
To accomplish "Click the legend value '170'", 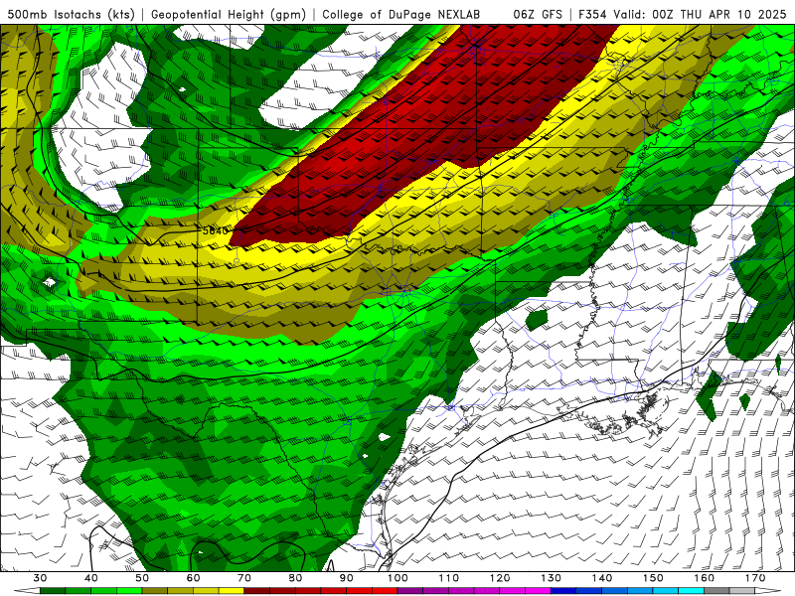I will (755, 578).
